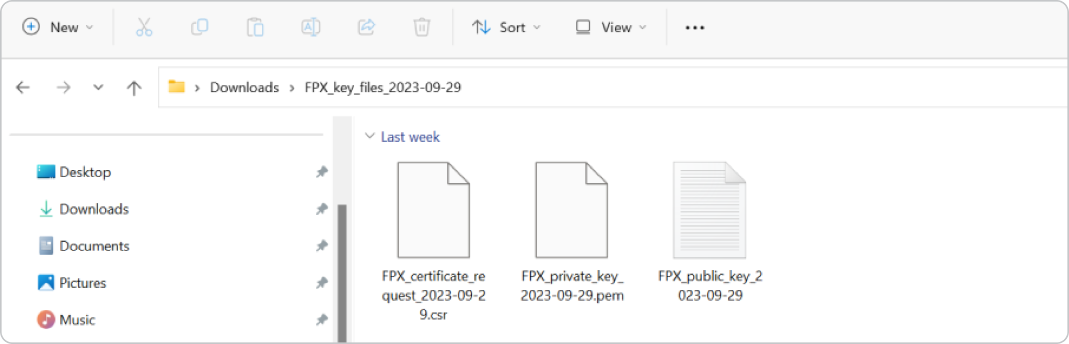This screenshot has width=1069, height=344.
Task: Click the Cut scissors icon
Action: click(x=144, y=27)
